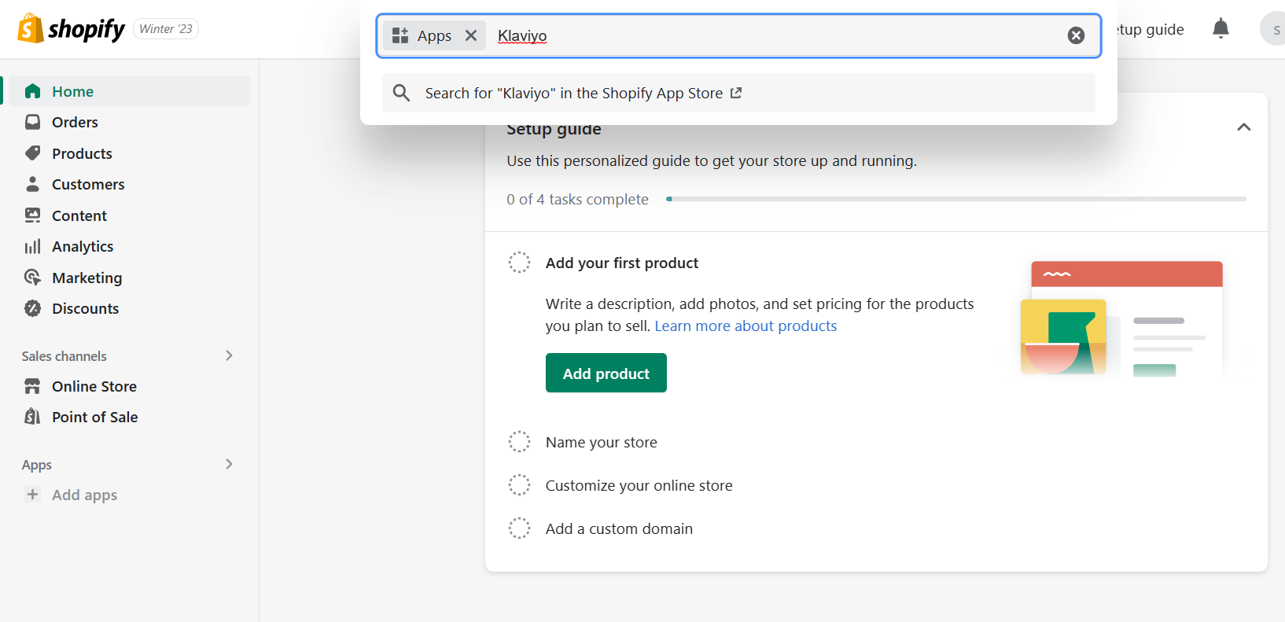This screenshot has height=622, width=1285.
Task: Click the Winter '23 edition badge
Action: point(166,29)
